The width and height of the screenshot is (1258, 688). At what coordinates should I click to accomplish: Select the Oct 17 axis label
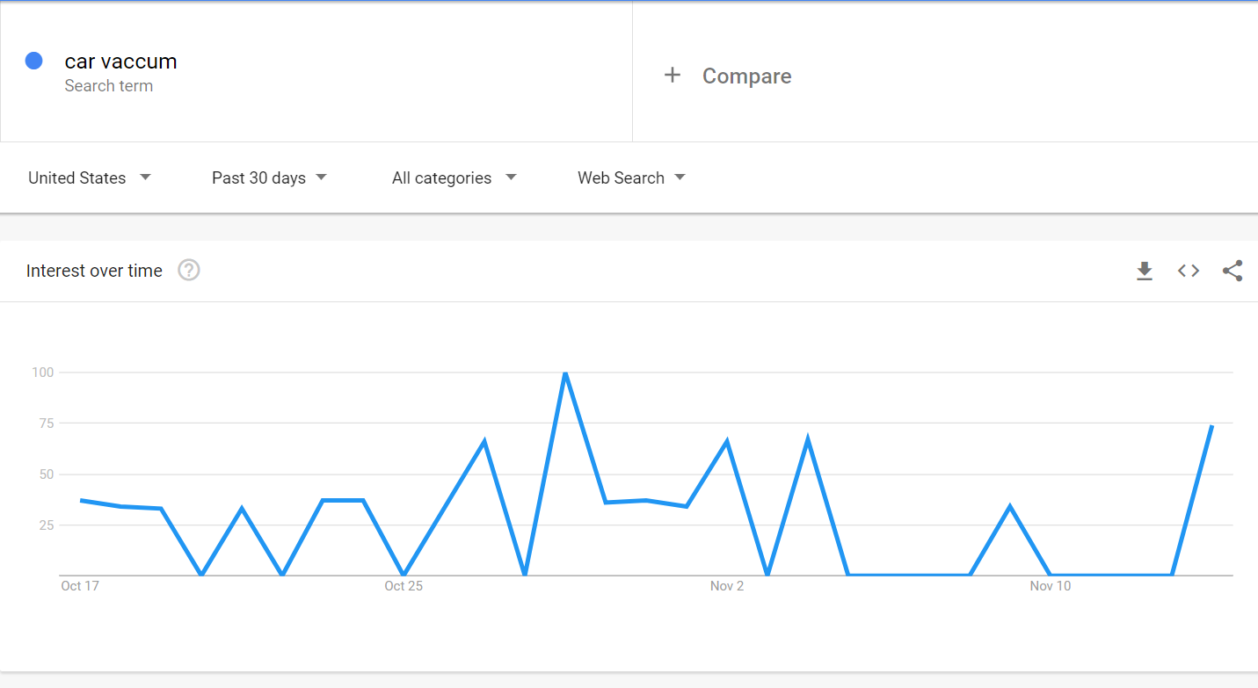point(80,586)
